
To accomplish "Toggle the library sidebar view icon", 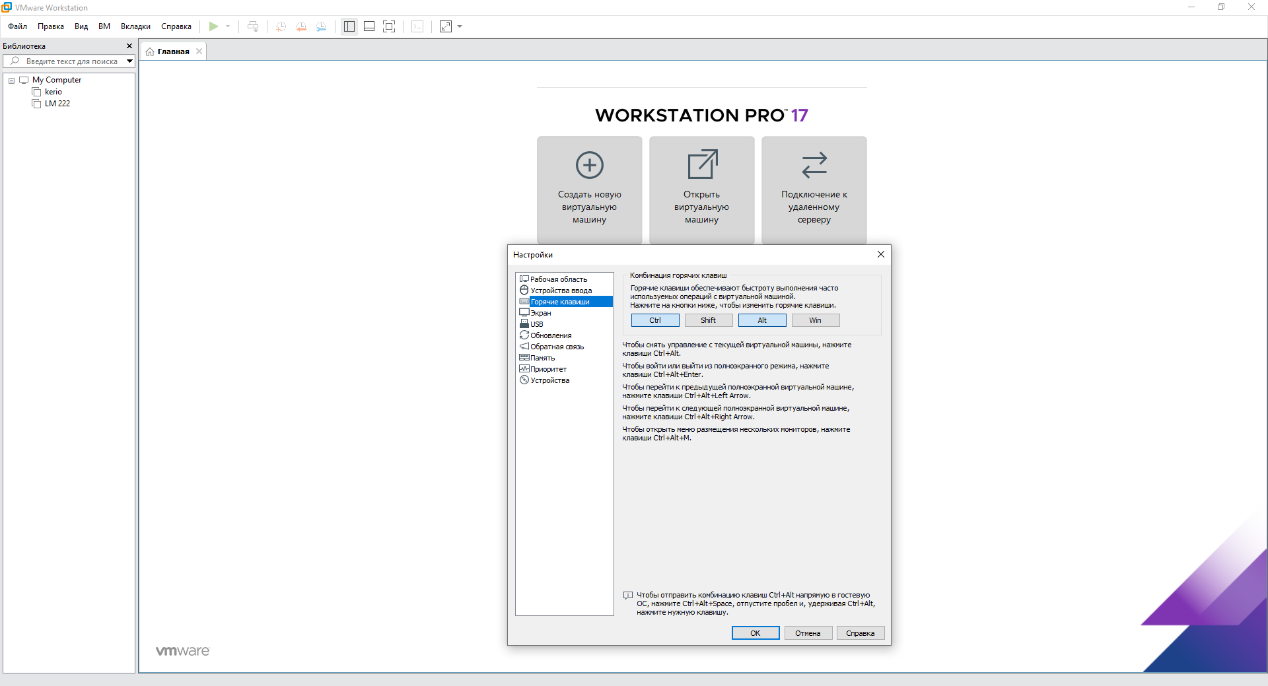I will (349, 26).
